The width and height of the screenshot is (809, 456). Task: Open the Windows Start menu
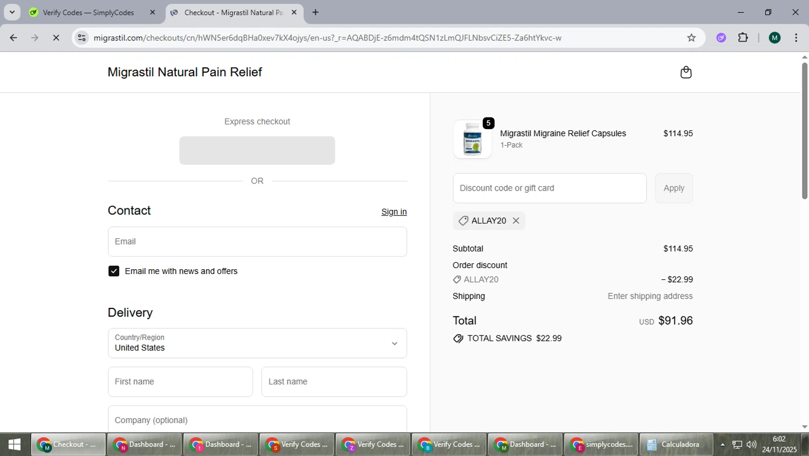tap(15, 445)
